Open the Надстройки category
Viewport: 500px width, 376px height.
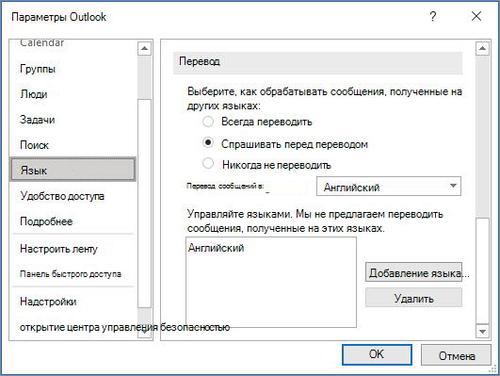pyautogui.click(x=48, y=302)
